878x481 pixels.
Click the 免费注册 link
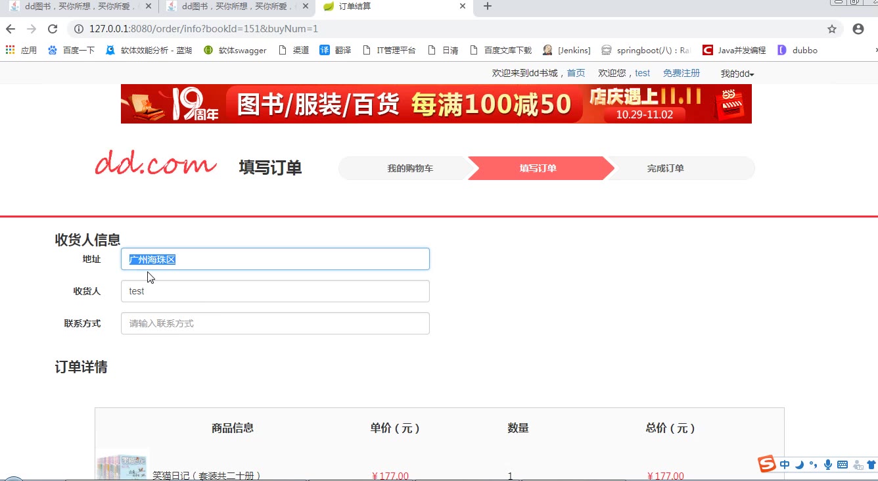tap(682, 73)
